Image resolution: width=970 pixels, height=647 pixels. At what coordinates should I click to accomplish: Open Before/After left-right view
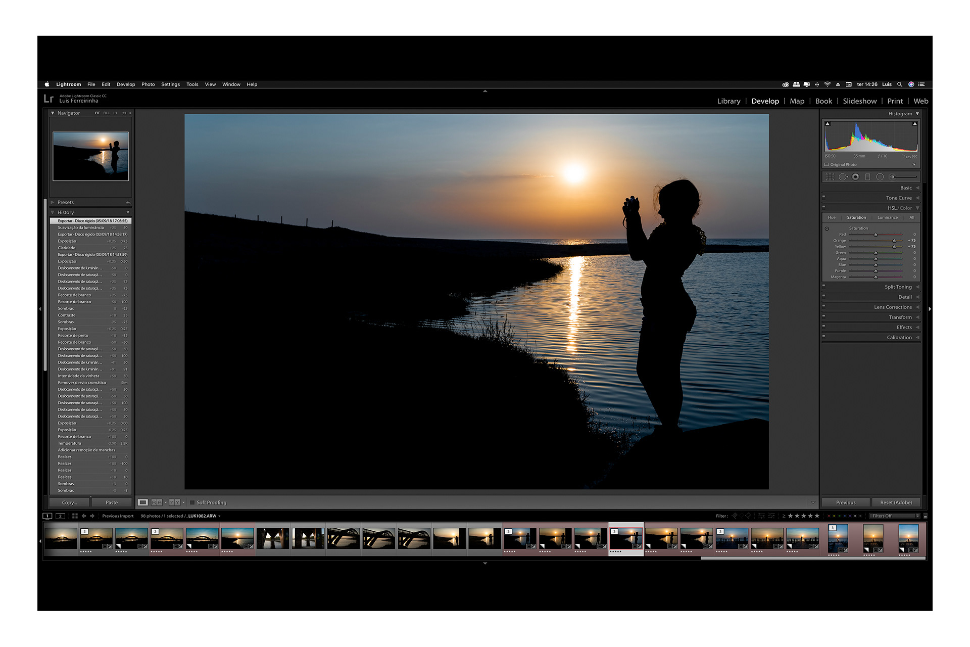coord(156,502)
